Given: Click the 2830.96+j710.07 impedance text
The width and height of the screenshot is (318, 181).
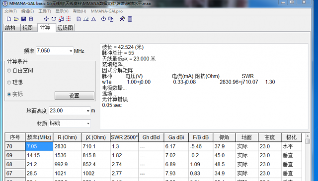Looking at the screenshot, I should pyautogui.click(x=238, y=82).
